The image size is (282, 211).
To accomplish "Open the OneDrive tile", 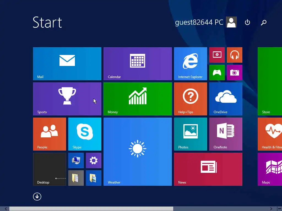I will click(226, 99).
